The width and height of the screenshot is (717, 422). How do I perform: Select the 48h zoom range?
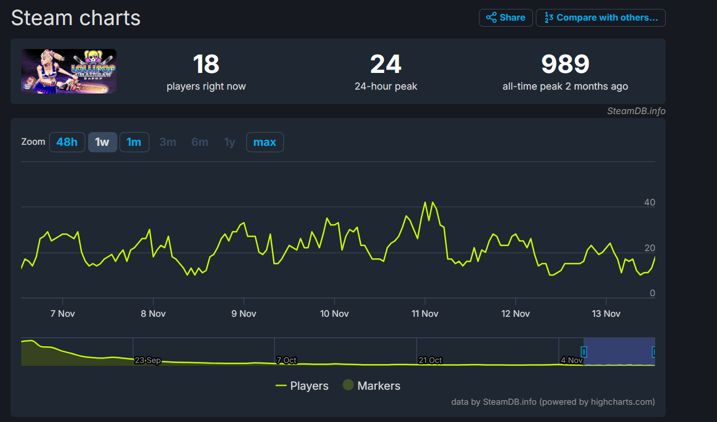[x=67, y=142]
